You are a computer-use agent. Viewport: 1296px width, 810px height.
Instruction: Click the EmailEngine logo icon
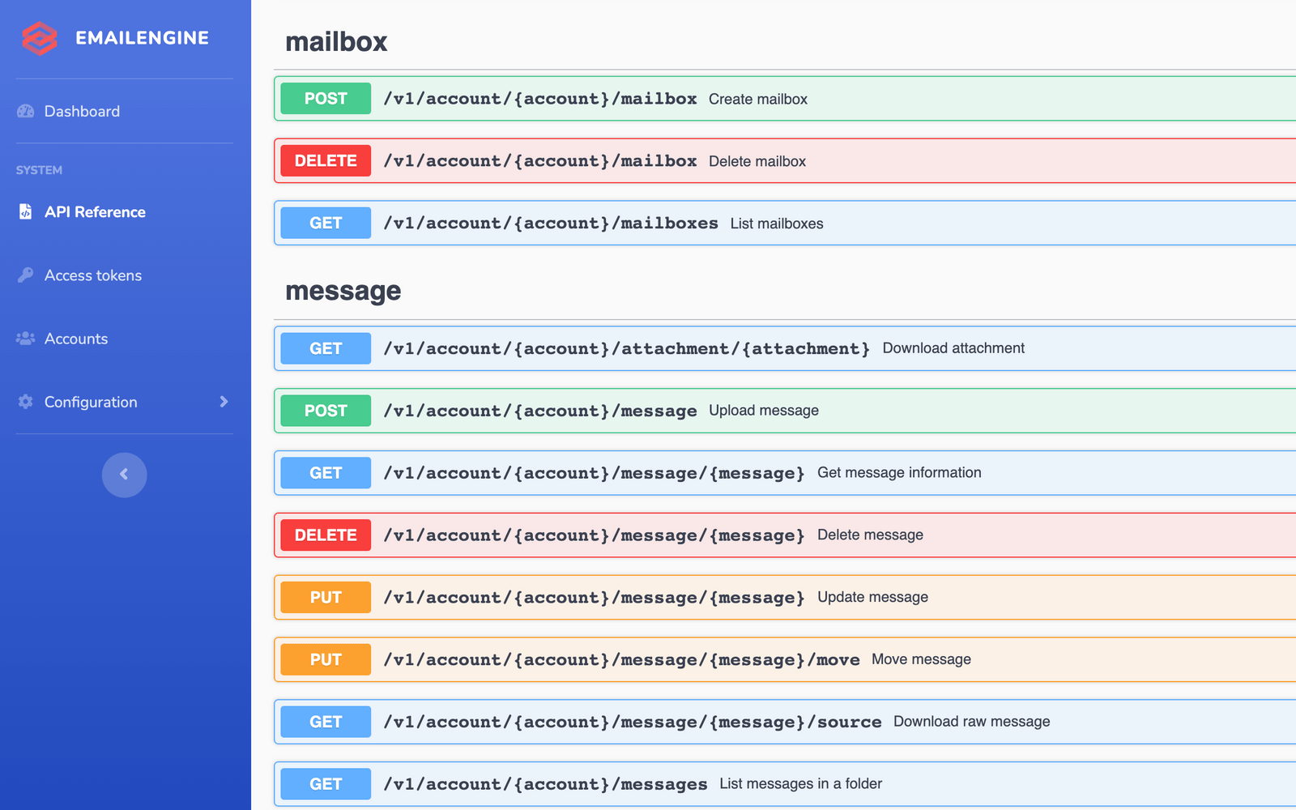[38, 37]
